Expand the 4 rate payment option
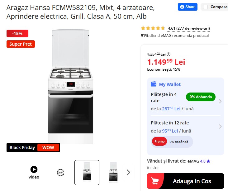Image resolution: width=228 pixels, height=191 pixels. coord(220,101)
